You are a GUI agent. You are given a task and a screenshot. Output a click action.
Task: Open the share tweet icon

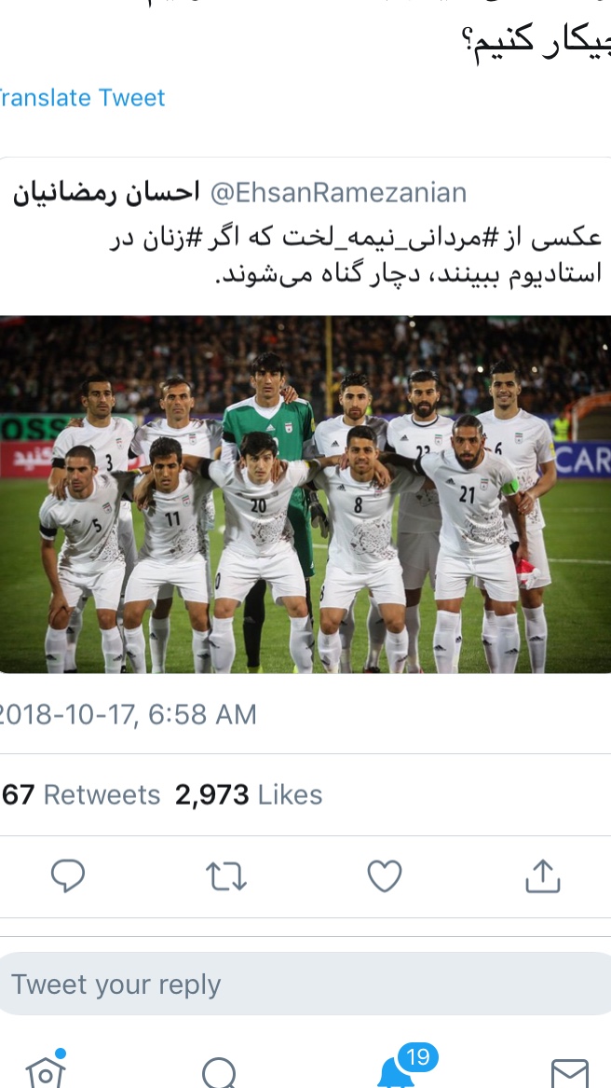[x=542, y=875]
